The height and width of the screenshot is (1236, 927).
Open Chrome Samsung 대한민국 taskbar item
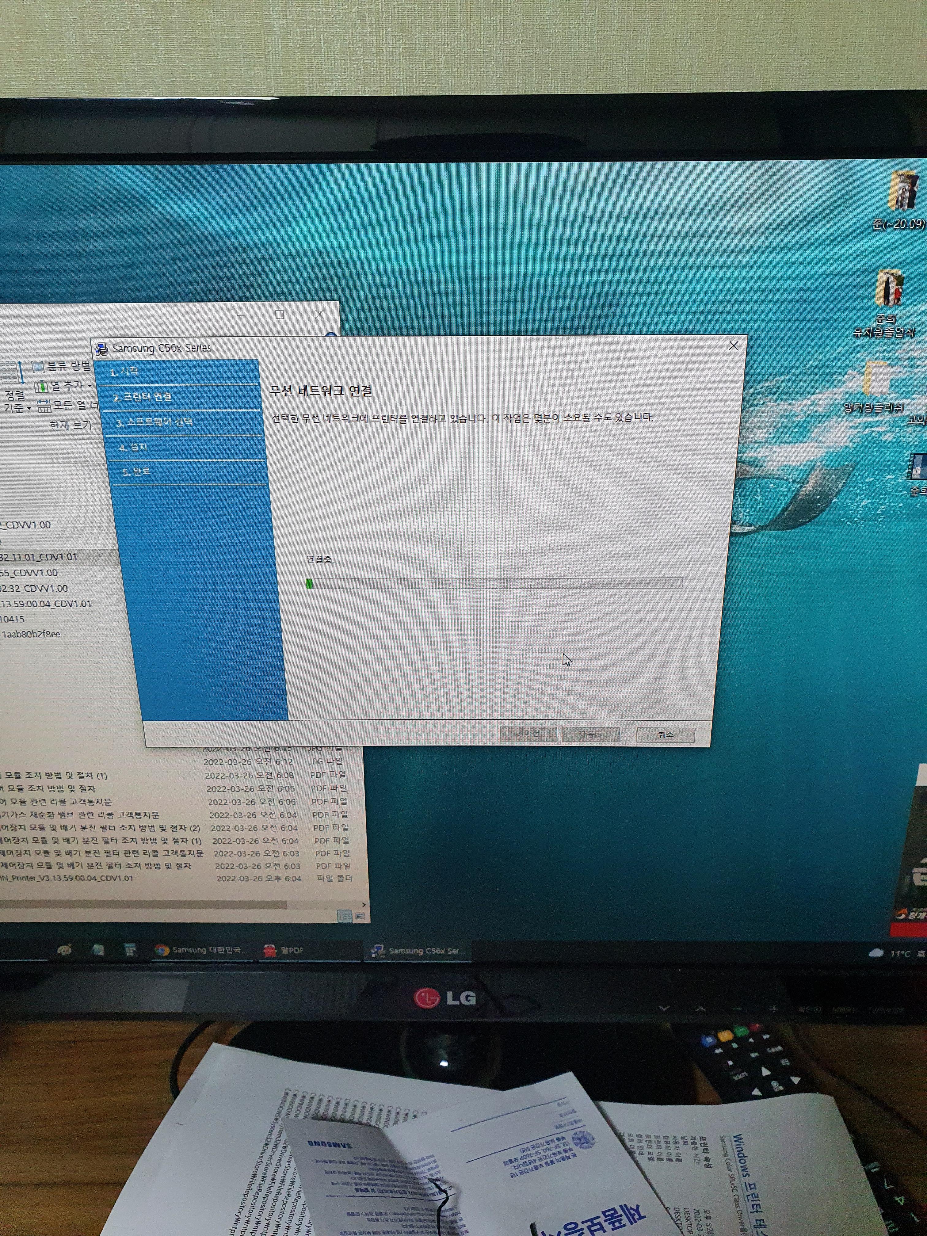click(201, 950)
